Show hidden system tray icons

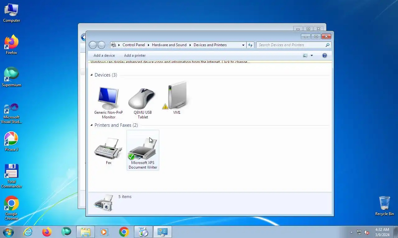(351, 232)
